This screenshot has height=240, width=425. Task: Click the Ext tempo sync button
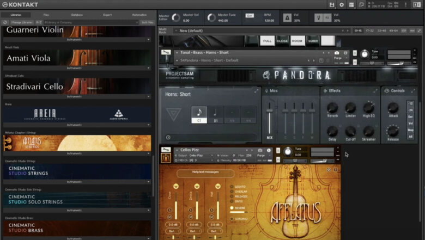[x=250, y=16]
